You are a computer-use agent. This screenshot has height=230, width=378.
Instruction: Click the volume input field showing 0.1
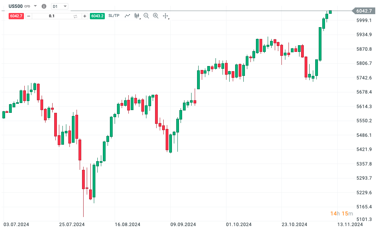pyautogui.click(x=52, y=16)
